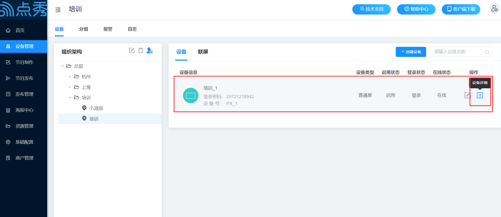
Task: Click the 设备类型 column header
Action: coord(365,72)
